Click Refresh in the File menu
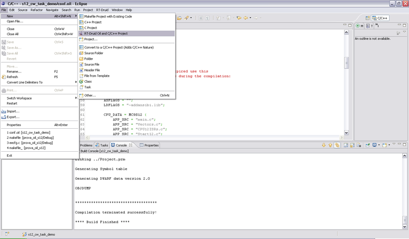This screenshot has height=239, width=409. 39,77
